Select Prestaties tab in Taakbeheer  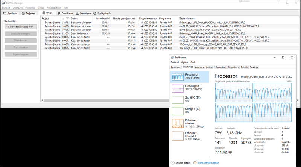188,67
